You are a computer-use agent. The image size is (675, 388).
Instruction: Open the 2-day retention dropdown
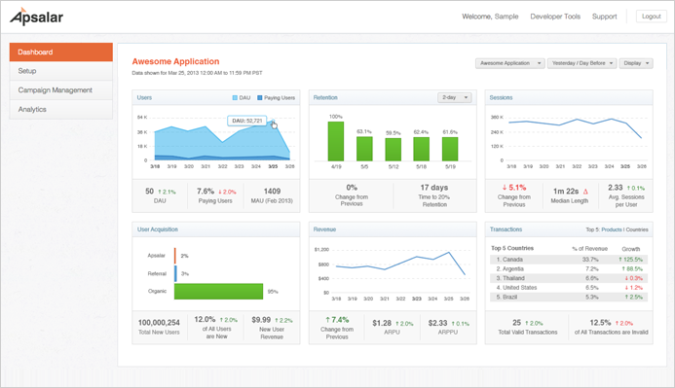[455, 97]
